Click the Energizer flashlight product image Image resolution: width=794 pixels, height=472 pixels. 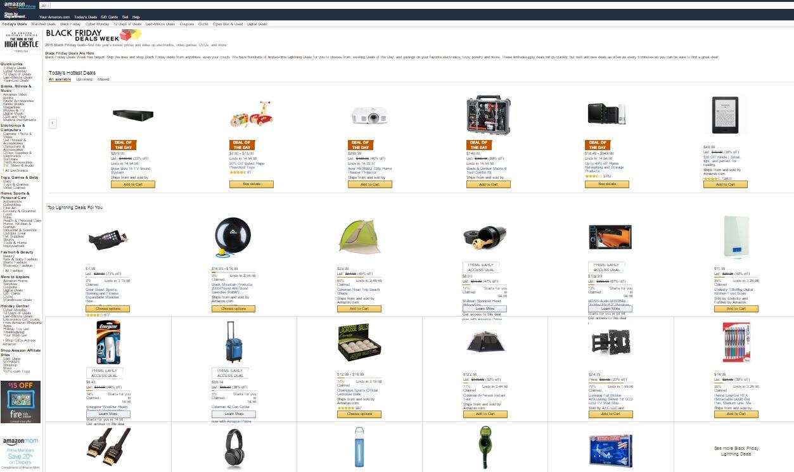(x=108, y=342)
